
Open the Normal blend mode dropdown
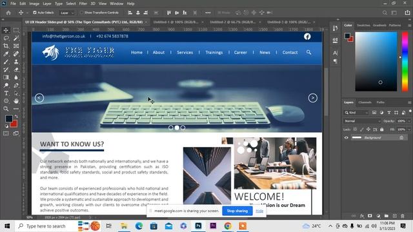coord(362,121)
